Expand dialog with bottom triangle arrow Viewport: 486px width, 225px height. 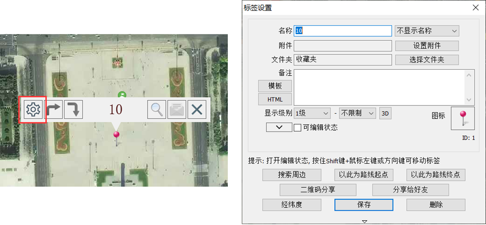pyautogui.click(x=364, y=221)
